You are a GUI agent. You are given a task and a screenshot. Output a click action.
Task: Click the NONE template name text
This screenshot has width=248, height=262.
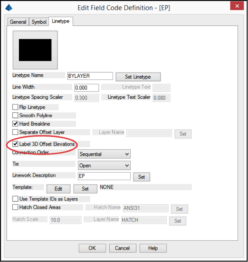[x=107, y=187]
